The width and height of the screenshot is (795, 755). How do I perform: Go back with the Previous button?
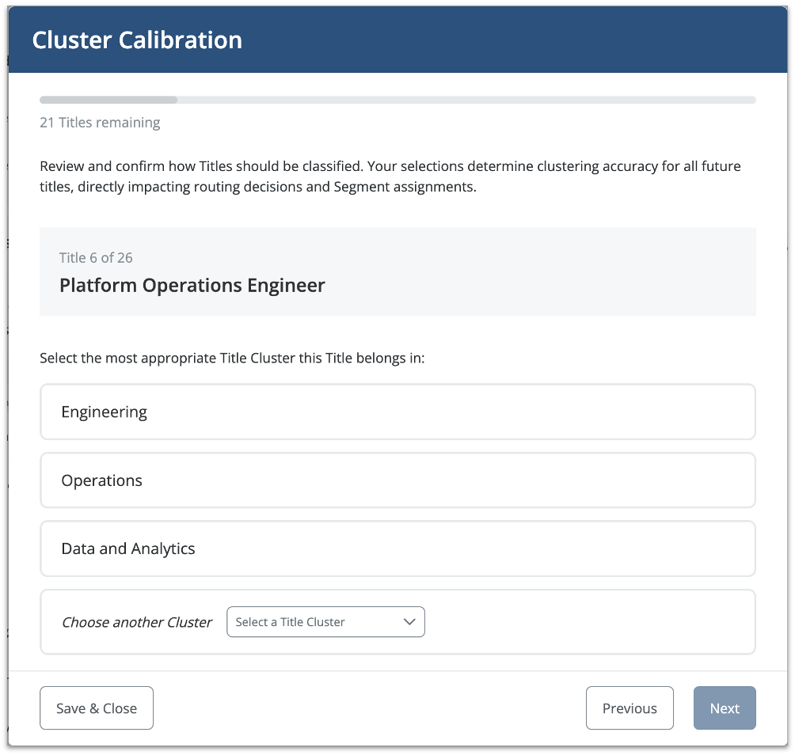pyautogui.click(x=630, y=708)
